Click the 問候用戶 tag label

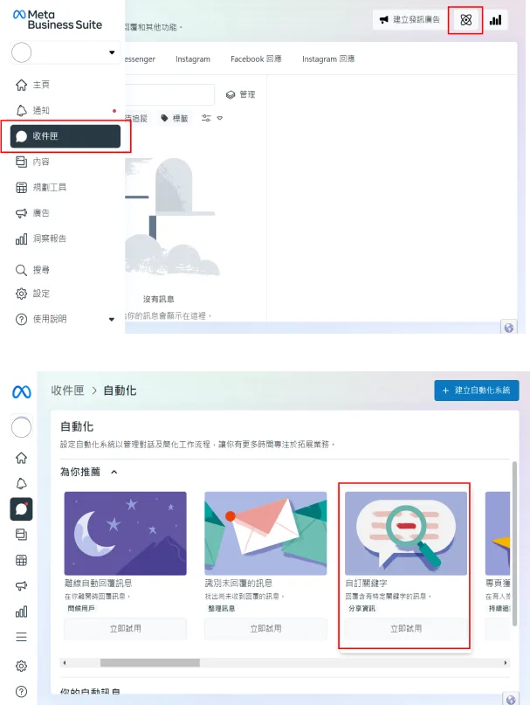point(81,608)
